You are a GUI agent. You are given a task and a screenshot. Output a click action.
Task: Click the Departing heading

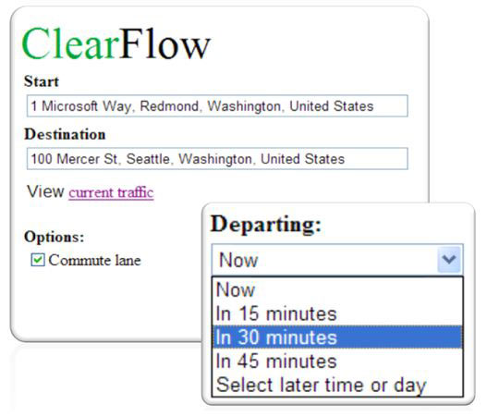(266, 225)
